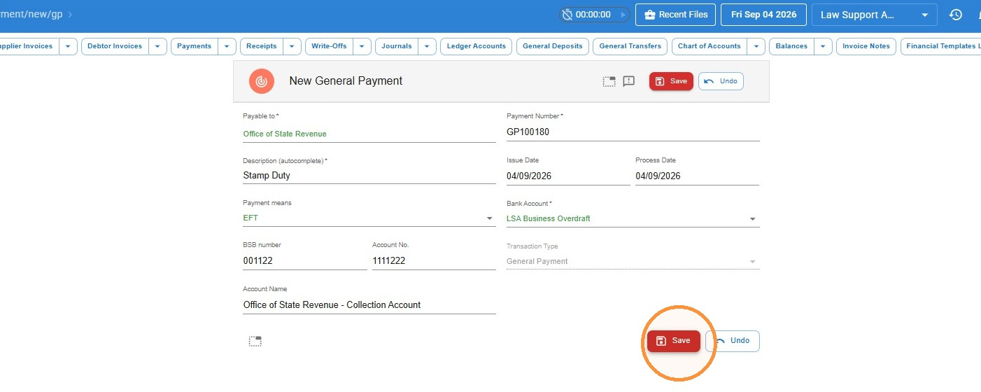This screenshot has width=981, height=392.
Task: Expand the Receipts dropdown arrow
Action: tap(292, 46)
